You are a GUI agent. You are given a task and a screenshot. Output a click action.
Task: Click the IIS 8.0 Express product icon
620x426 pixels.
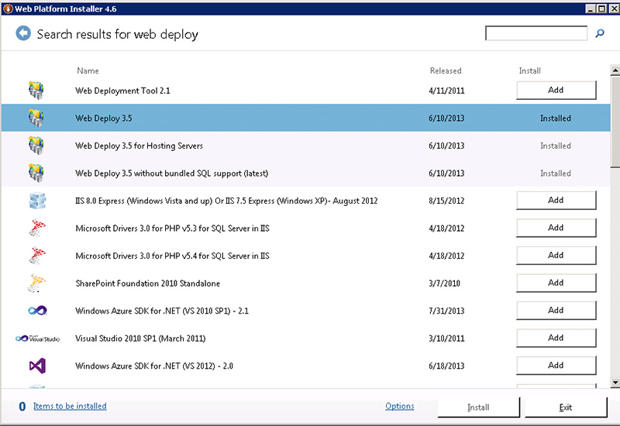click(36, 201)
